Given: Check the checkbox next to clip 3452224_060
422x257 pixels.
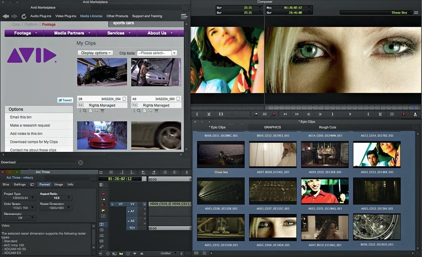Looking at the screenshot, I should click(x=178, y=98).
